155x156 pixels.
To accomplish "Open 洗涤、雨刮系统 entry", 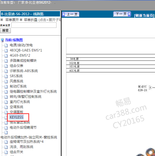I will pos(21,147).
